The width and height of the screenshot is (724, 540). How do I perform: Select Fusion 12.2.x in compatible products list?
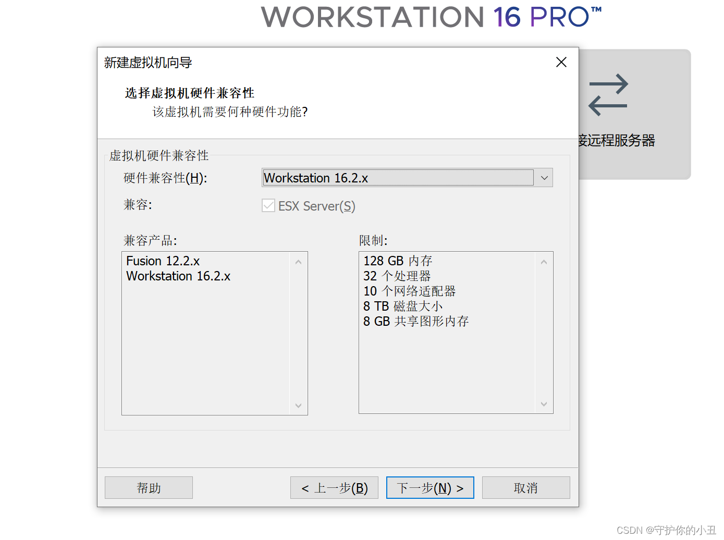coord(163,261)
